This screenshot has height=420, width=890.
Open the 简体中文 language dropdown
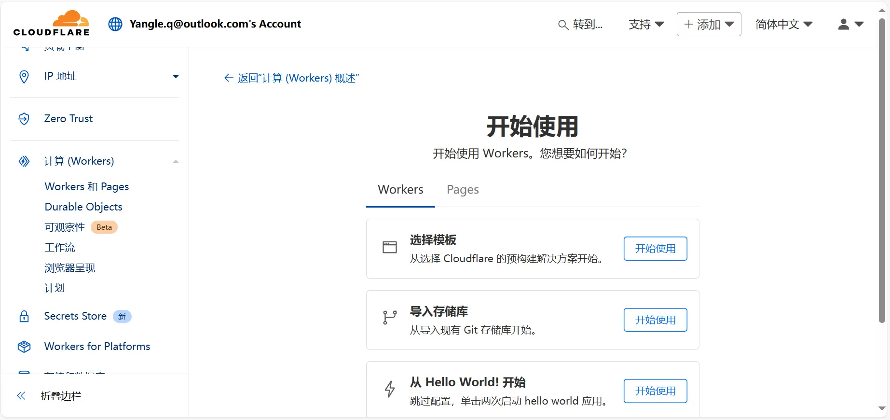[x=784, y=24]
